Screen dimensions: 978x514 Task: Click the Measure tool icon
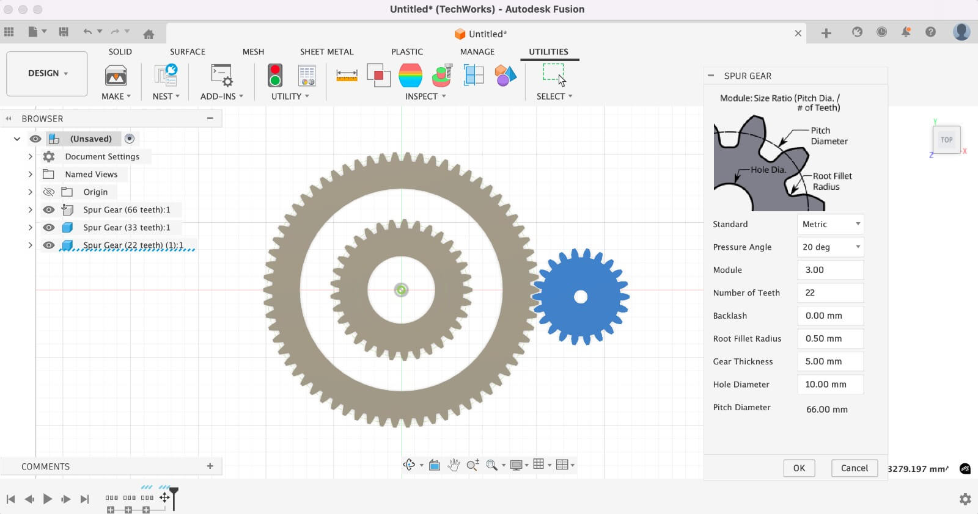click(347, 75)
